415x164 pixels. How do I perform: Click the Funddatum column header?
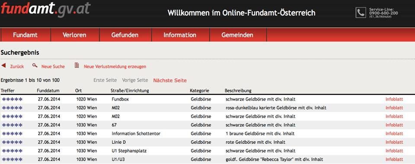tap(48, 91)
